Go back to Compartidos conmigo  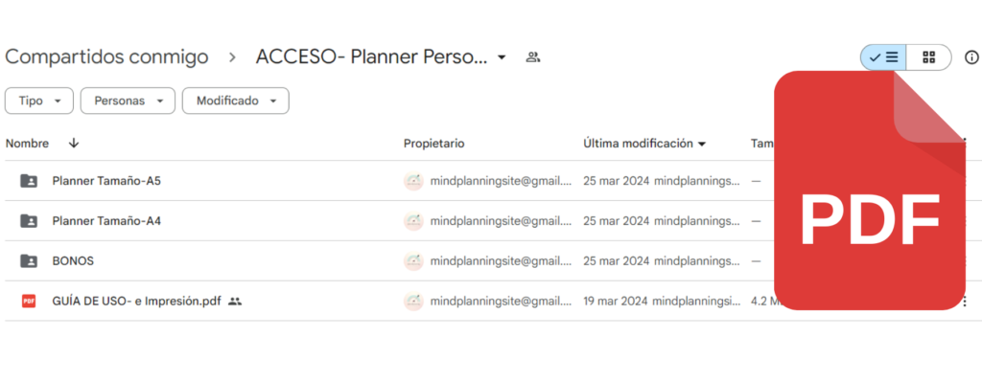pos(106,56)
